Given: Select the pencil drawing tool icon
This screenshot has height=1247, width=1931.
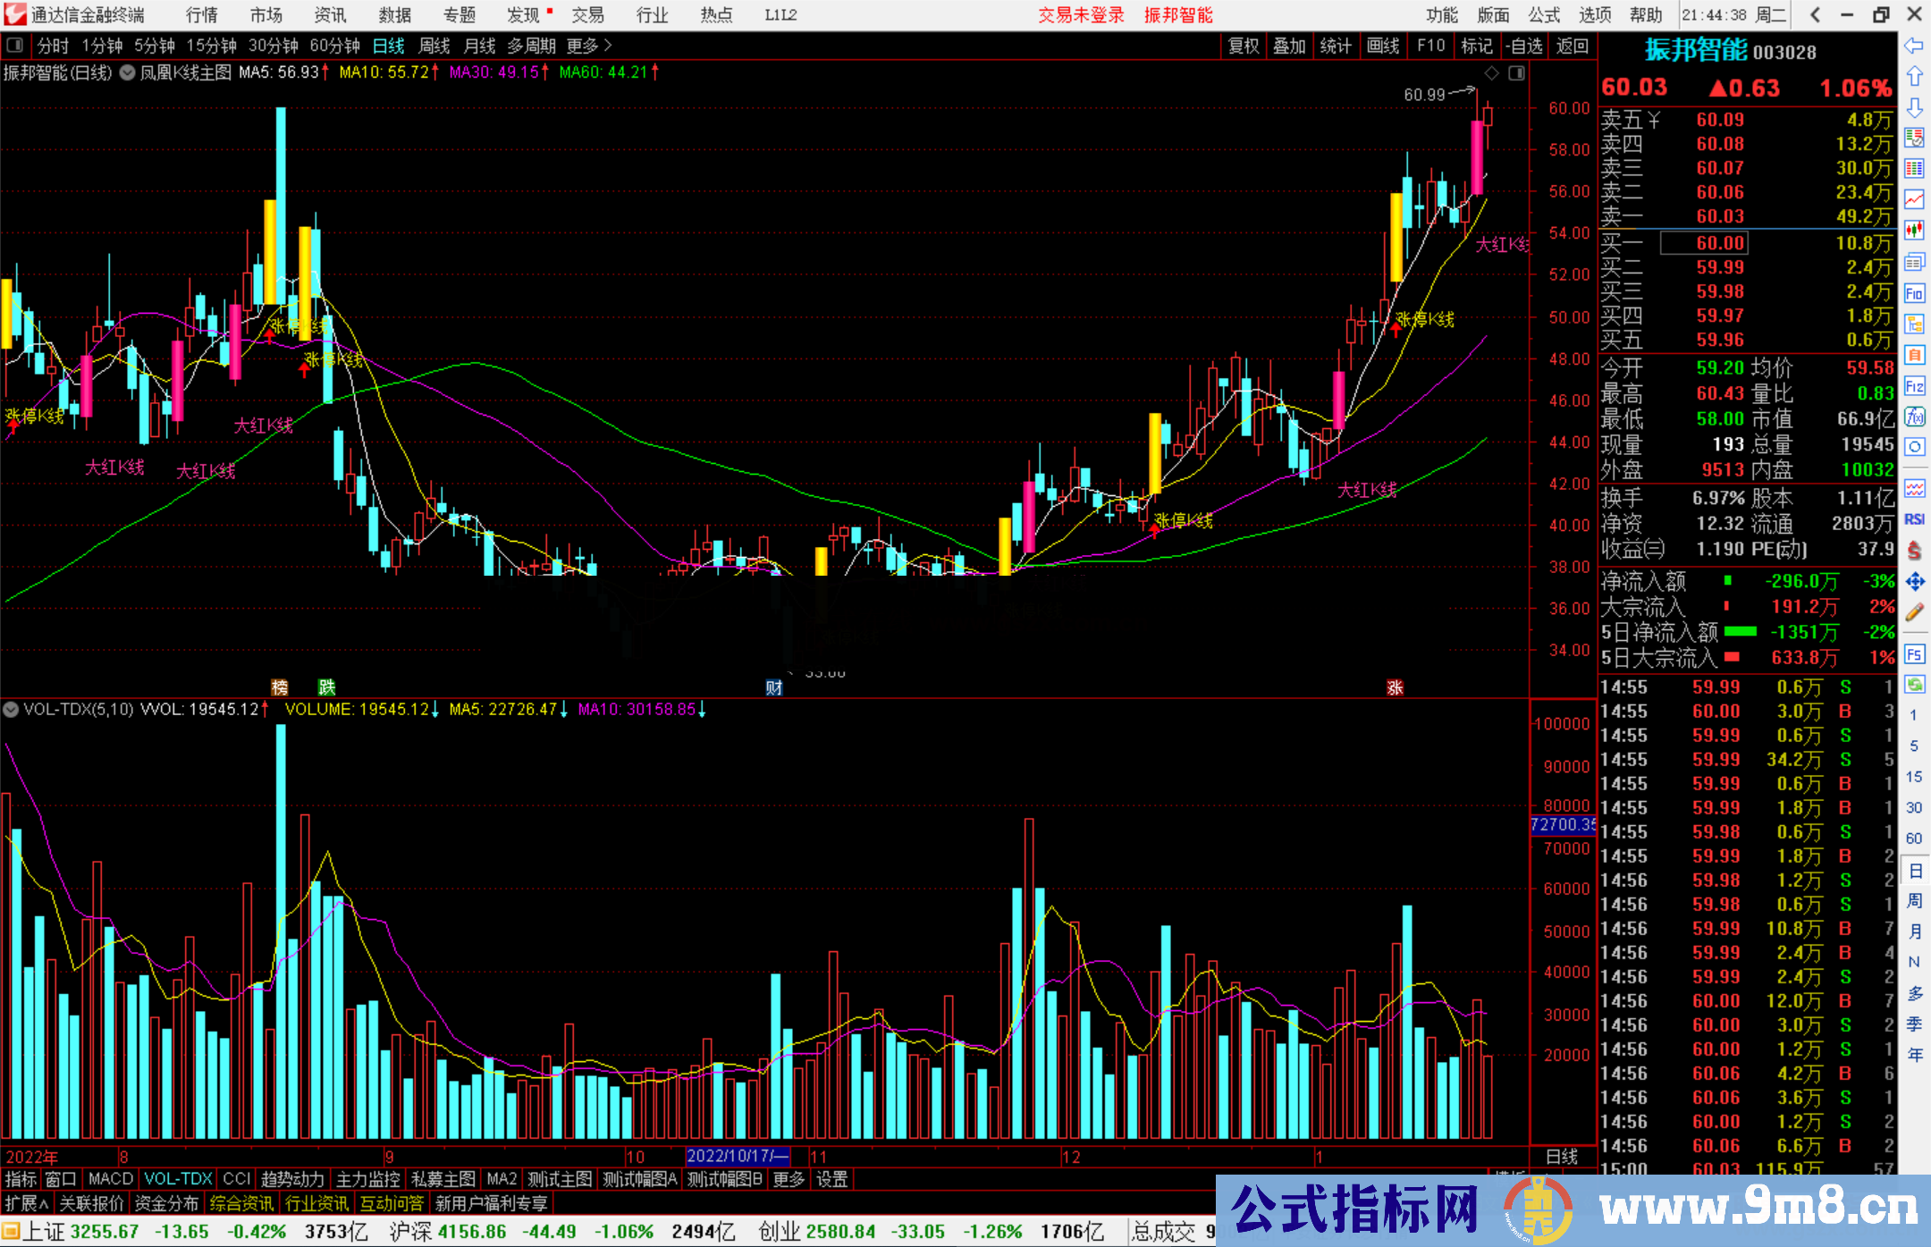Looking at the screenshot, I should coord(1914,613).
